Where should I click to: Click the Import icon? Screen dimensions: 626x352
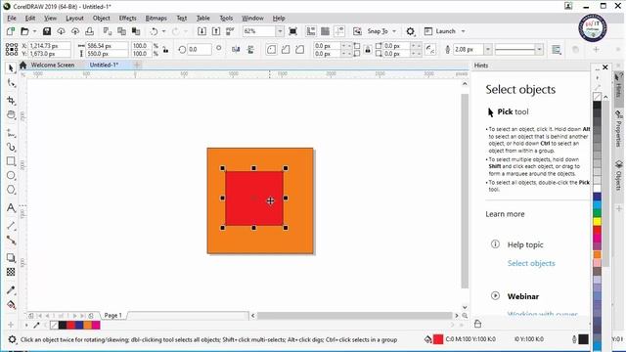202,31
